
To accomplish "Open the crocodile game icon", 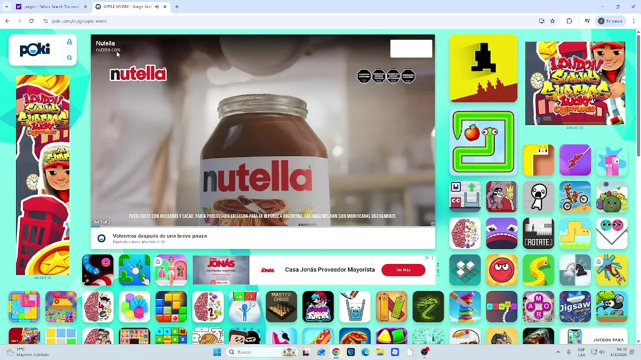I will coord(428,306).
